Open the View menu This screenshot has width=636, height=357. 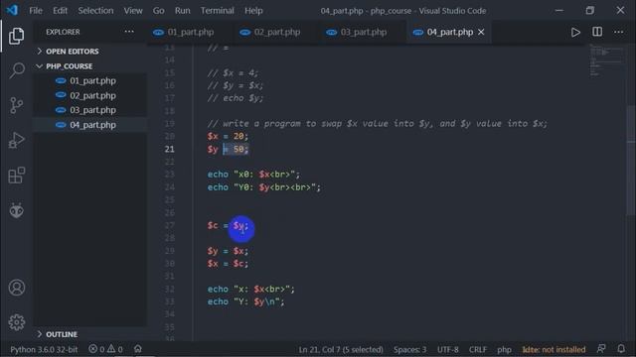click(133, 11)
